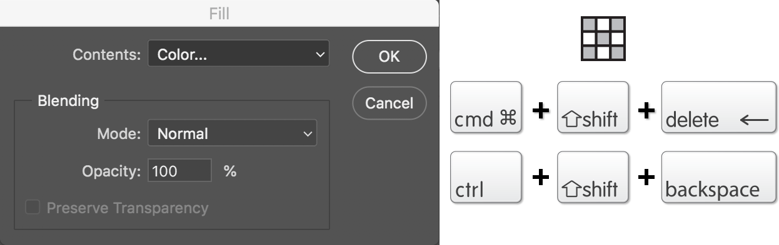Click the Opacity input field
This screenshot has width=779, height=245.
coord(180,171)
